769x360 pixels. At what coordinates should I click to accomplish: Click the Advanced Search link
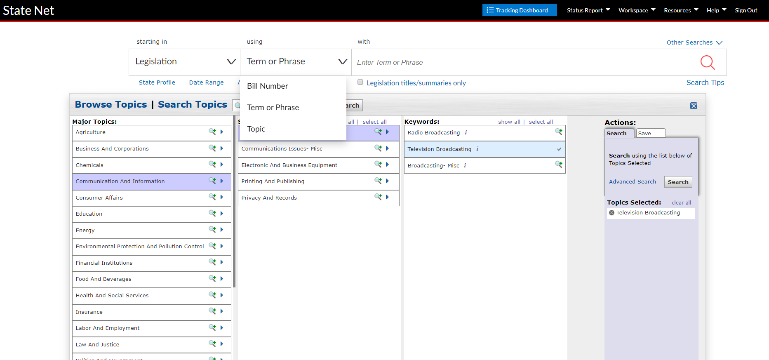pyautogui.click(x=632, y=182)
